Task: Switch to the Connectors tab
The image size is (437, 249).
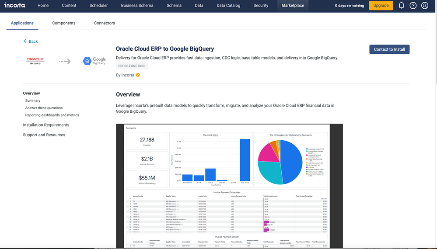Action: [x=105, y=23]
